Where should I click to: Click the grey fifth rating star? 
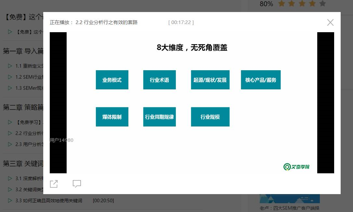tap(322, 4)
